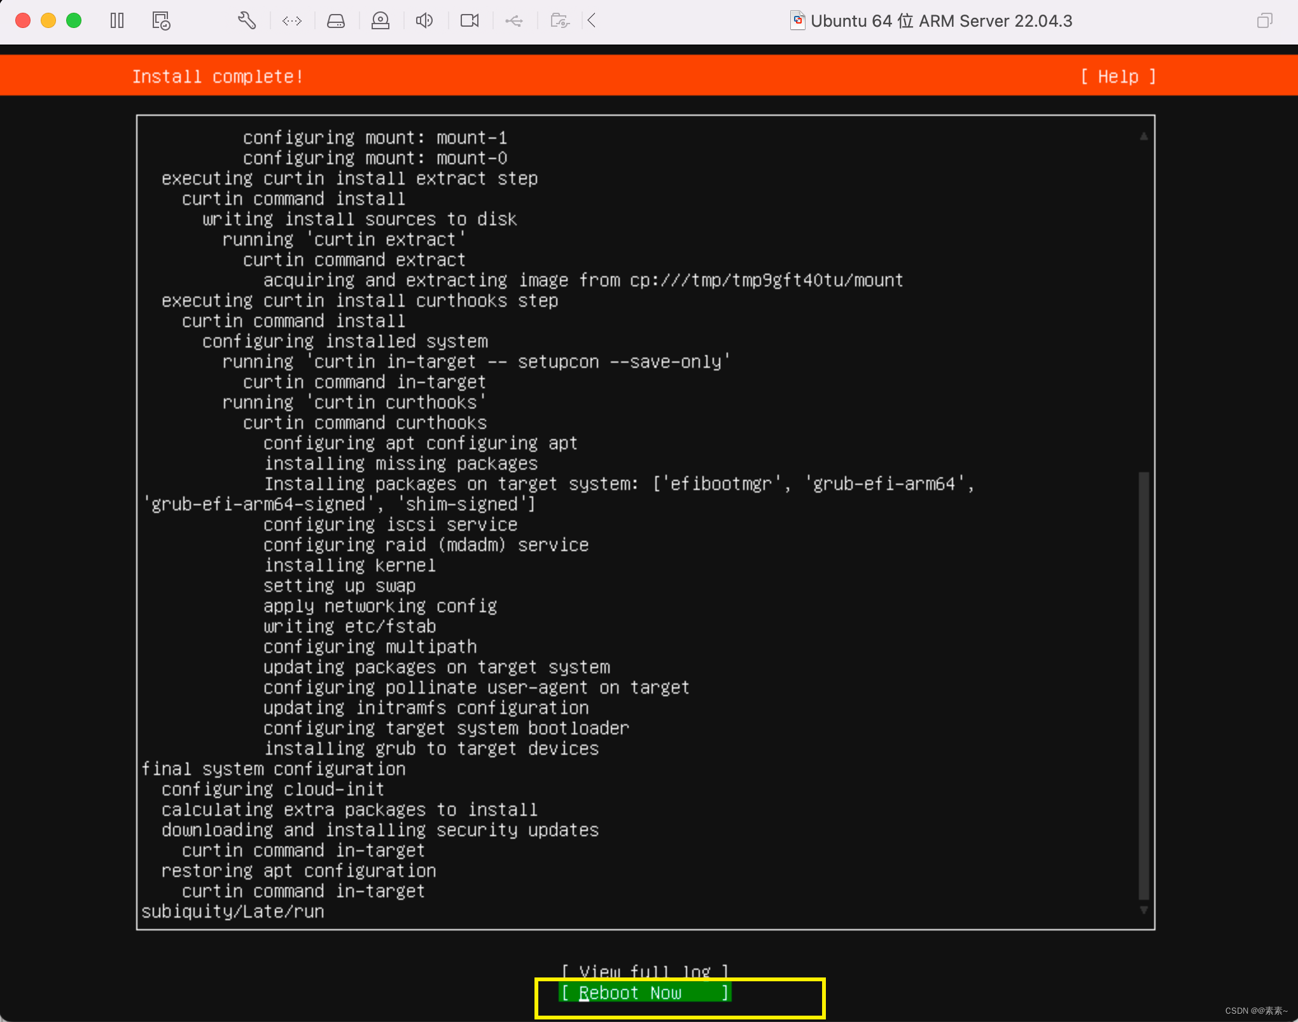Image resolution: width=1298 pixels, height=1022 pixels.
Task: Click 'acquiring and extracting image' log line
Action: (583, 280)
